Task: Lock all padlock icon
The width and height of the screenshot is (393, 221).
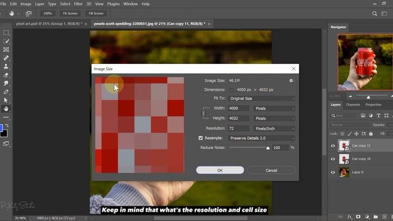Action: (x=371, y=134)
